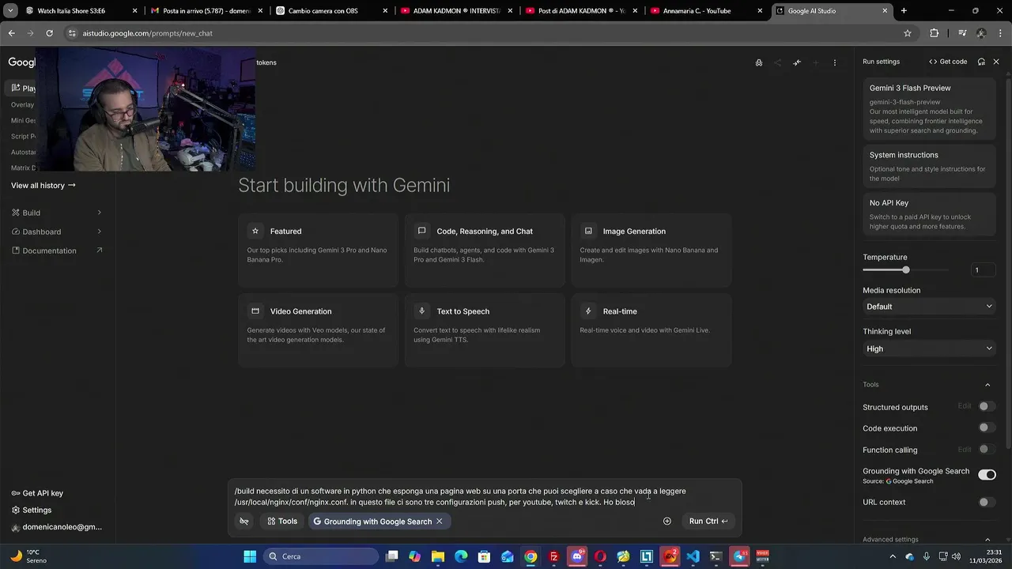Viewport: 1012px width, 569px height.
Task: Toggle URL context switch
Action: coord(986,502)
